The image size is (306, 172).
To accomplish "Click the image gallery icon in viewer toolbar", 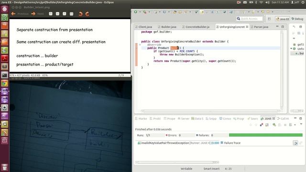I will [72, 14].
